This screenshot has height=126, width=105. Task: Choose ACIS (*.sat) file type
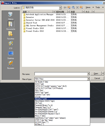pos(62,84)
